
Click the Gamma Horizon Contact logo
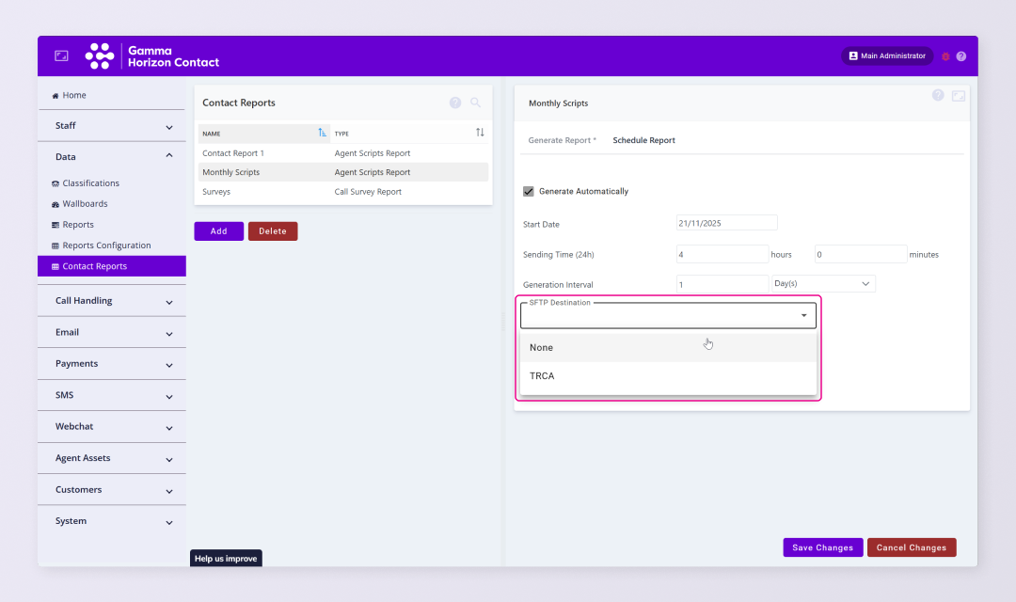coord(152,56)
